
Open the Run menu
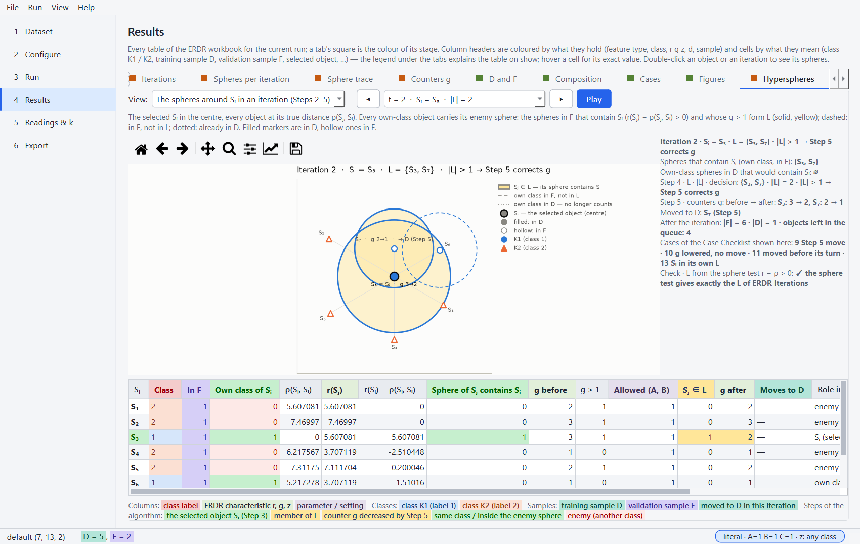[x=35, y=8]
